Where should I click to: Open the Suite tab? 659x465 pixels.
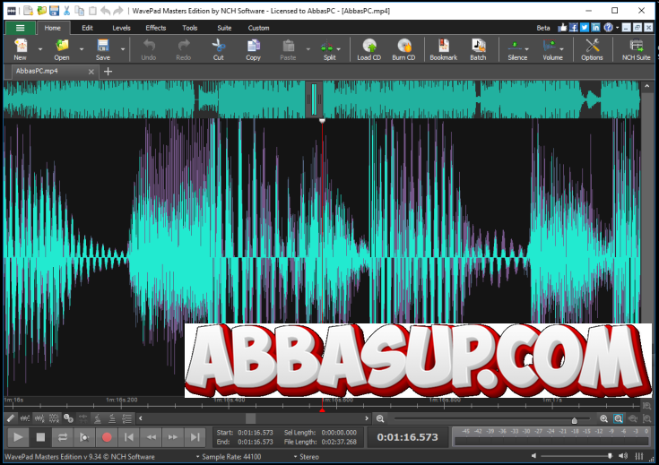[224, 28]
